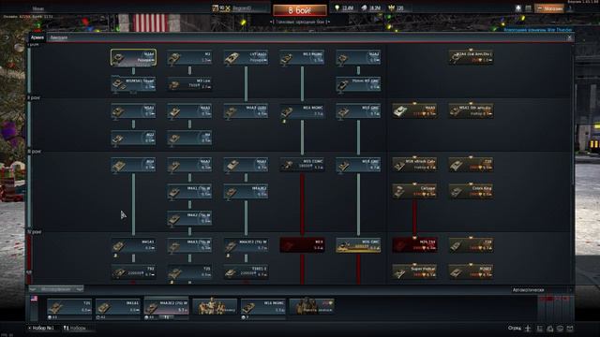600x337 pixels.
Task: Click the icon right of Магазин button
Action: [570, 8]
